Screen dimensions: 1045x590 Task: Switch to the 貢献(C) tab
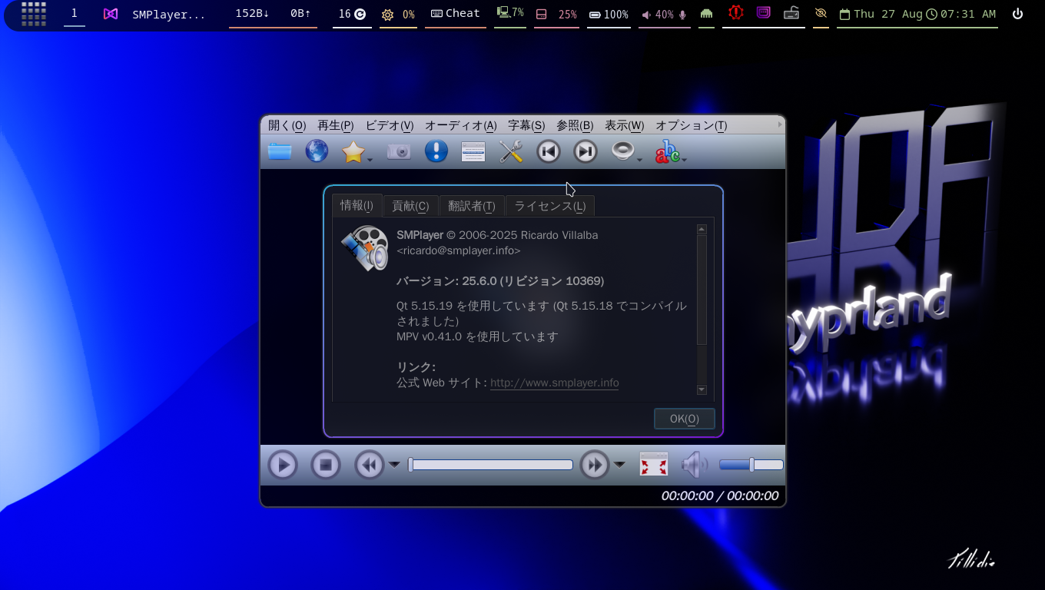tap(410, 206)
